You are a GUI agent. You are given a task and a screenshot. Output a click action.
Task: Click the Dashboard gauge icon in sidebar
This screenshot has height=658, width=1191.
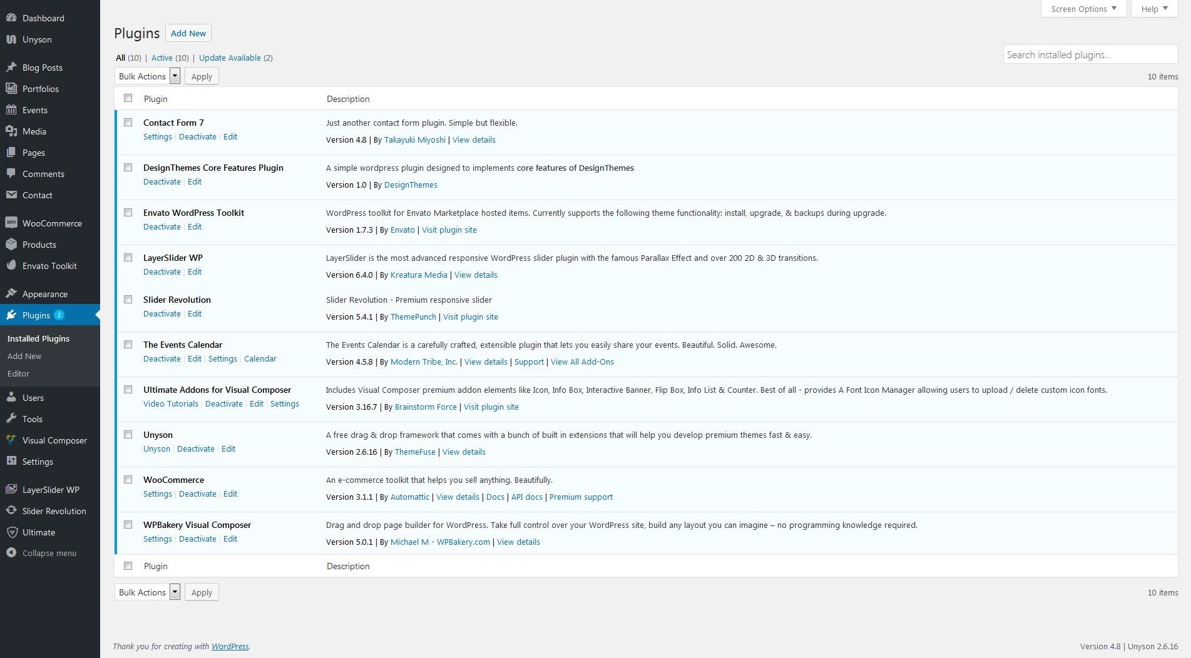tap(11, 18)
